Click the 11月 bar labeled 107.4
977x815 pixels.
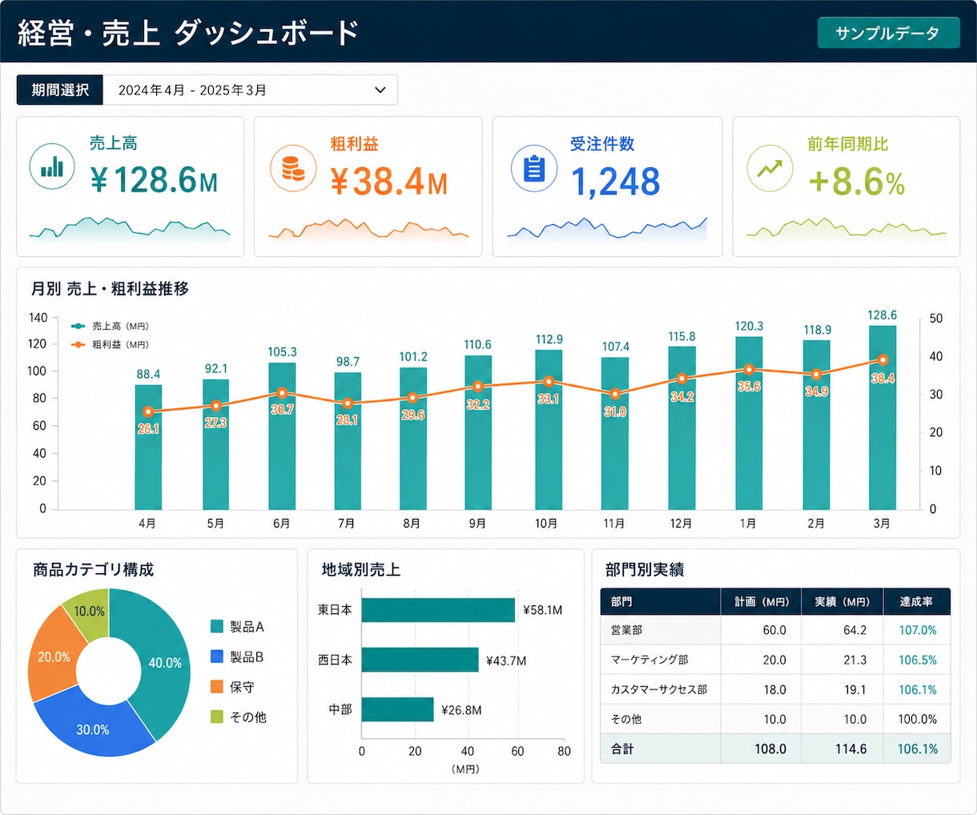(615, 433)
